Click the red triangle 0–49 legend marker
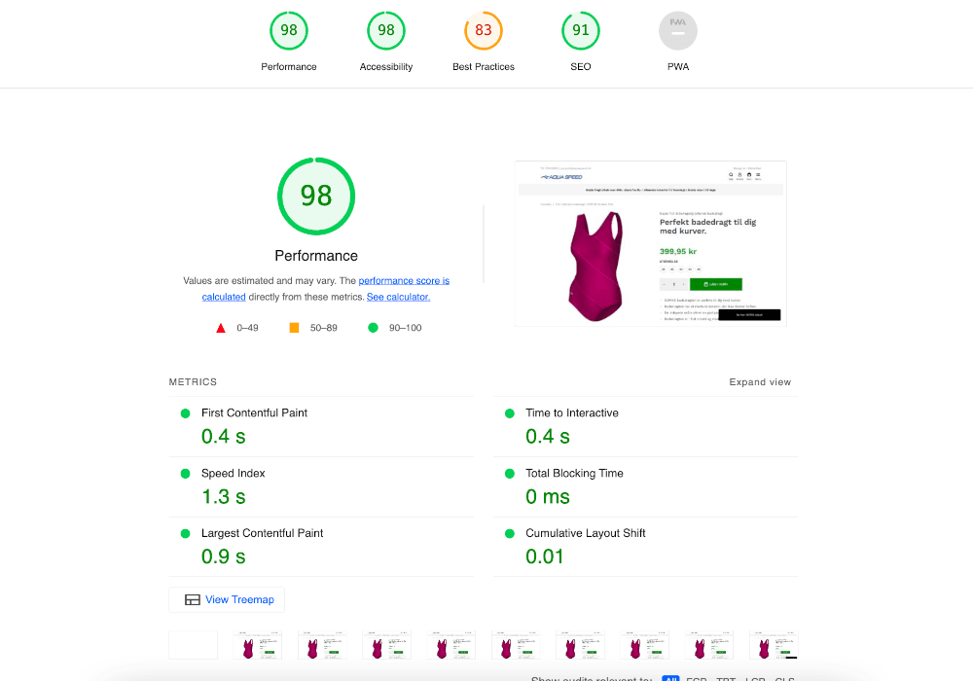 coord(221,328)
